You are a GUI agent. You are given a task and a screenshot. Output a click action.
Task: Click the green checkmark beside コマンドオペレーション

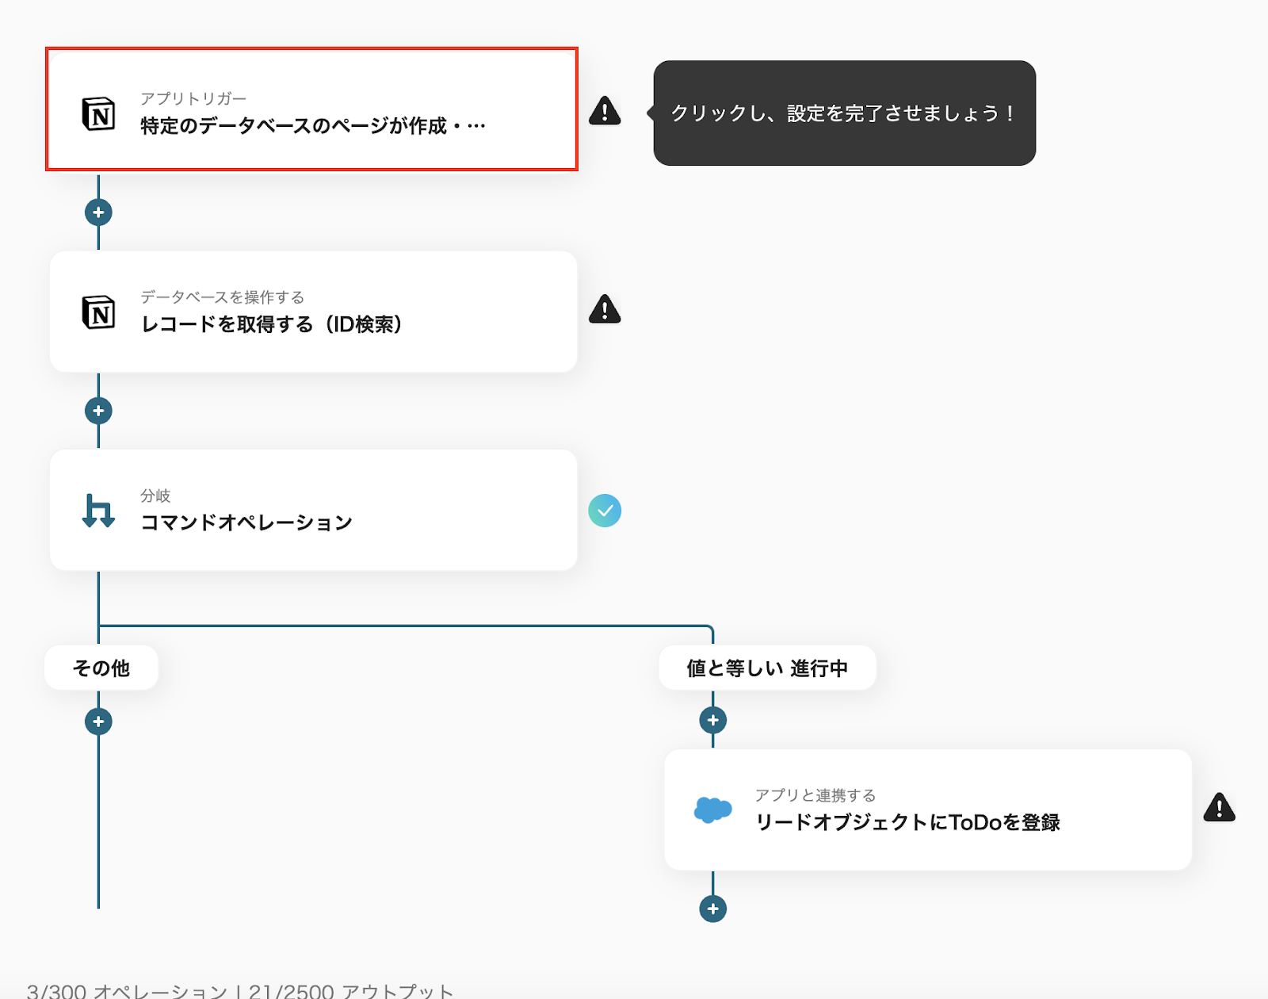[605, 511]
